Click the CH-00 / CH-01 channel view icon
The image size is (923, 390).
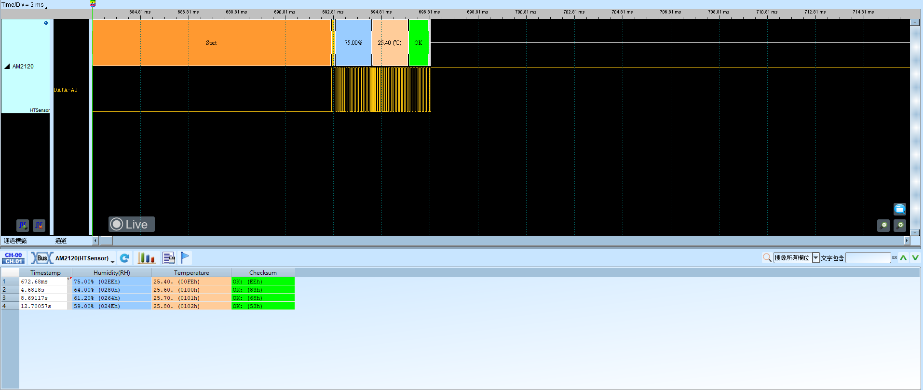[14, 258]
